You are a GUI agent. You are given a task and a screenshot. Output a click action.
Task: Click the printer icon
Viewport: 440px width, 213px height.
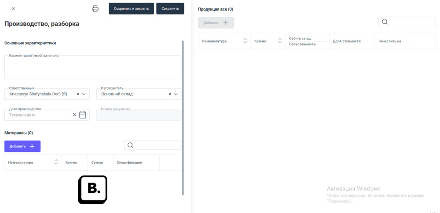95,9
